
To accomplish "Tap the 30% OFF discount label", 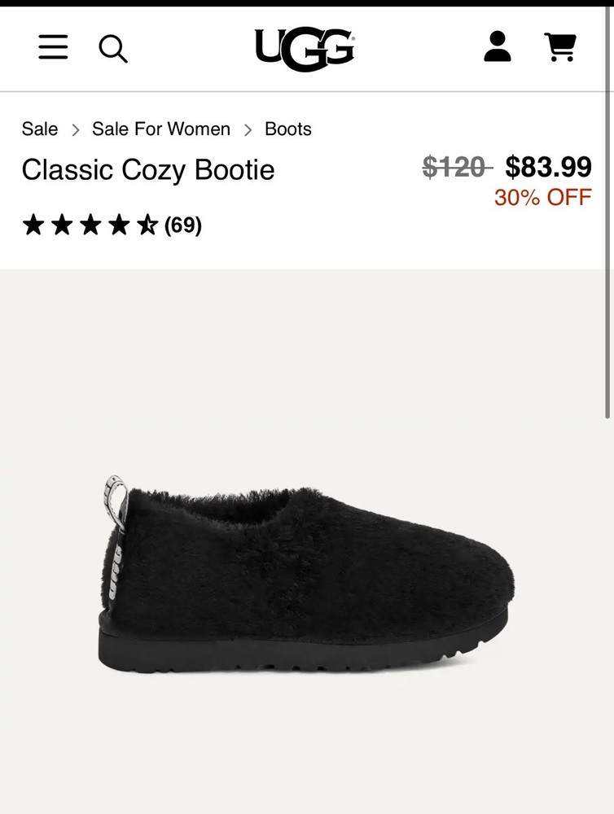I will coord(542,197).
